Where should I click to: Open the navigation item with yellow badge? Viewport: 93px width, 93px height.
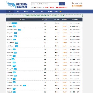[58, 12]
